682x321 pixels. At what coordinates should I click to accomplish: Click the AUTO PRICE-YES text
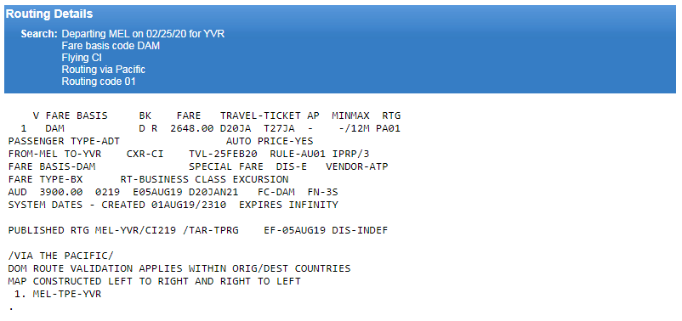click(270, 142)
